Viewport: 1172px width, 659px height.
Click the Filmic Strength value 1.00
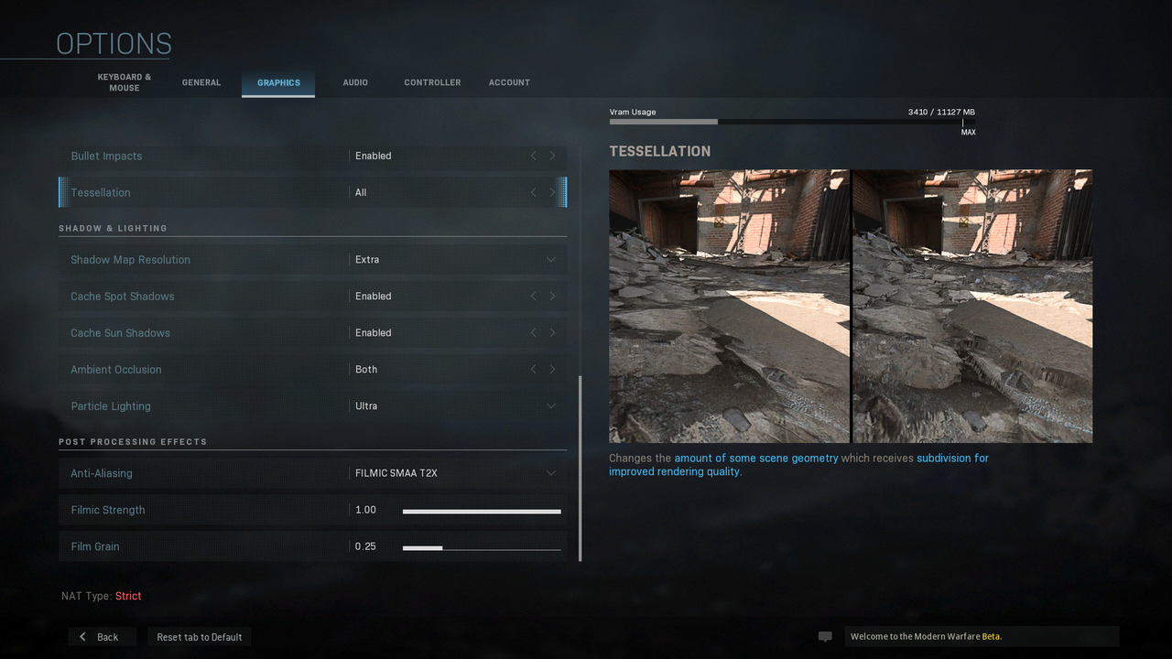pyautogui.click(x=365, y=510)
